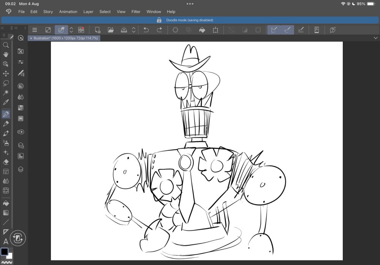Toggle Snap to Grid
Viewport: 380px width, 265px height.
tap(301, 30)
